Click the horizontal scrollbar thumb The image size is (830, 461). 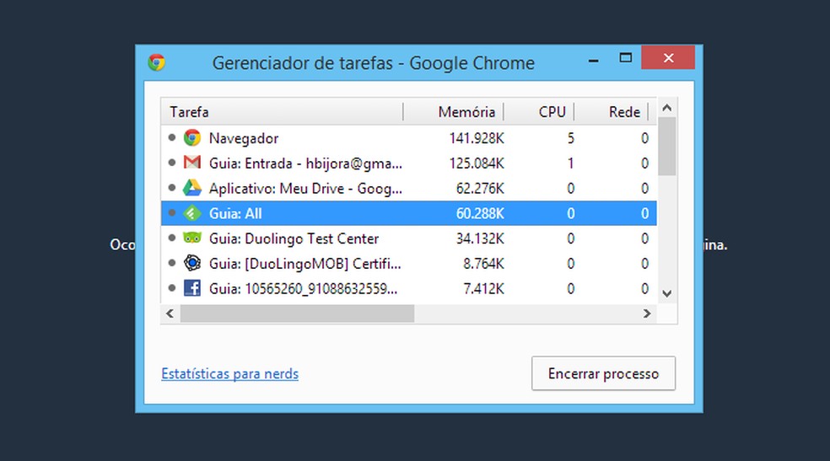[x=297, y=314]
